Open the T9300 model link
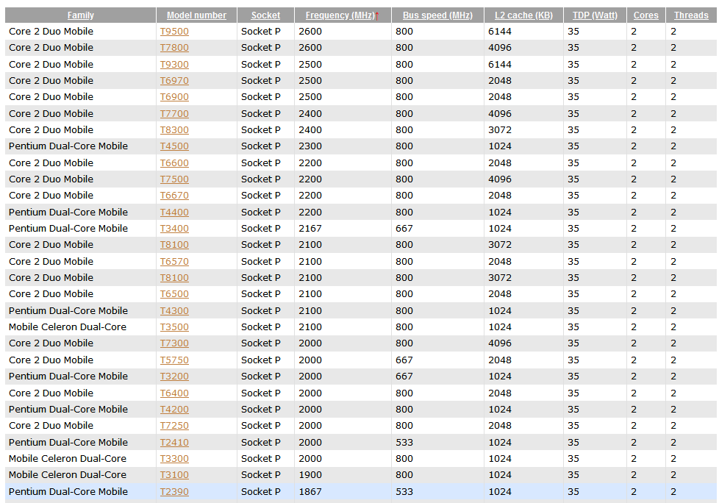The height and width of the screenshot is (503, 719). (174, 64)
